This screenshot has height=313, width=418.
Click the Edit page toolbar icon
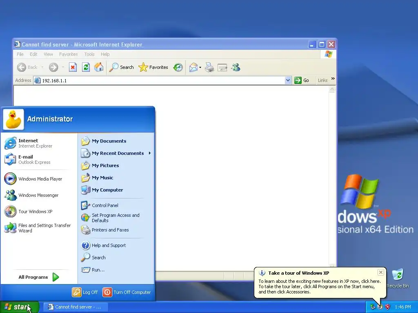pyautogui.click(x=222, y=68)
